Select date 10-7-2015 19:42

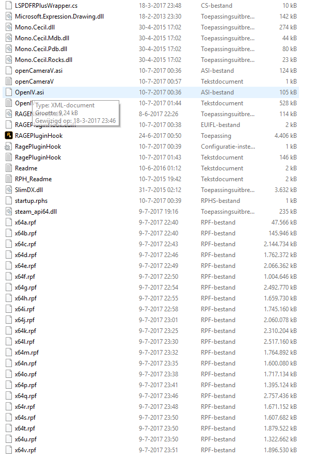click(x=160, y=179)
